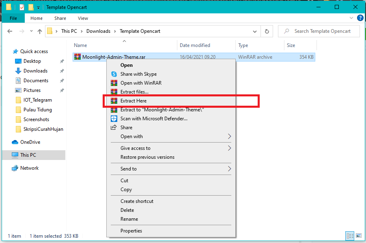Expand the Open with submenu arrow
Screen dimensions: 366x243
pos(229,136)
